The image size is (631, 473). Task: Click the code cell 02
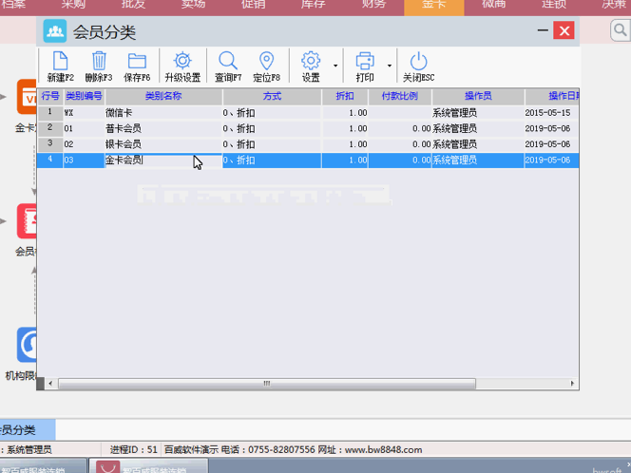point(84,144)
